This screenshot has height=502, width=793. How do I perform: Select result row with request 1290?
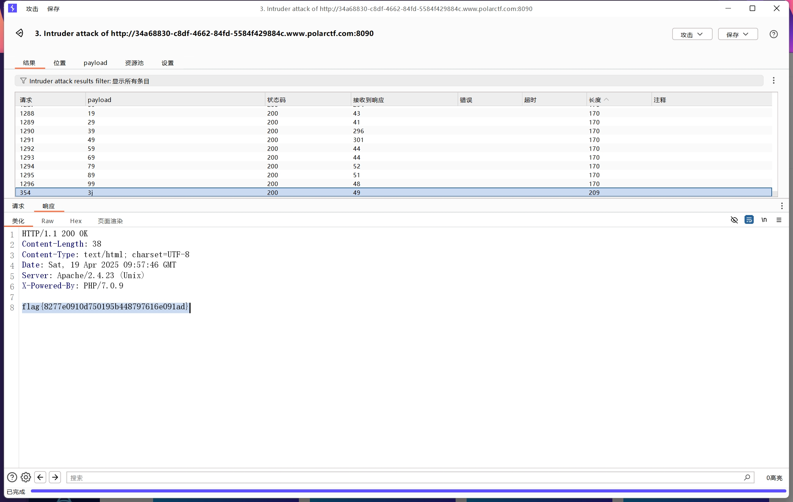(x=184, y=131)
